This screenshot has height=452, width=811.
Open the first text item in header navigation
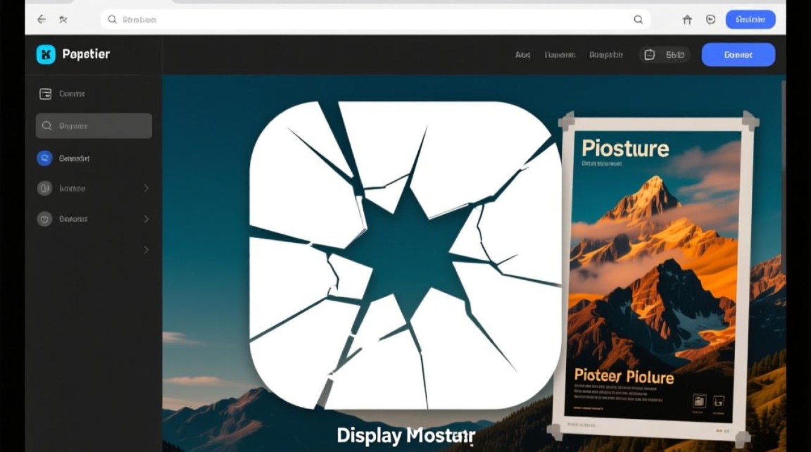[x=523, y=55]
